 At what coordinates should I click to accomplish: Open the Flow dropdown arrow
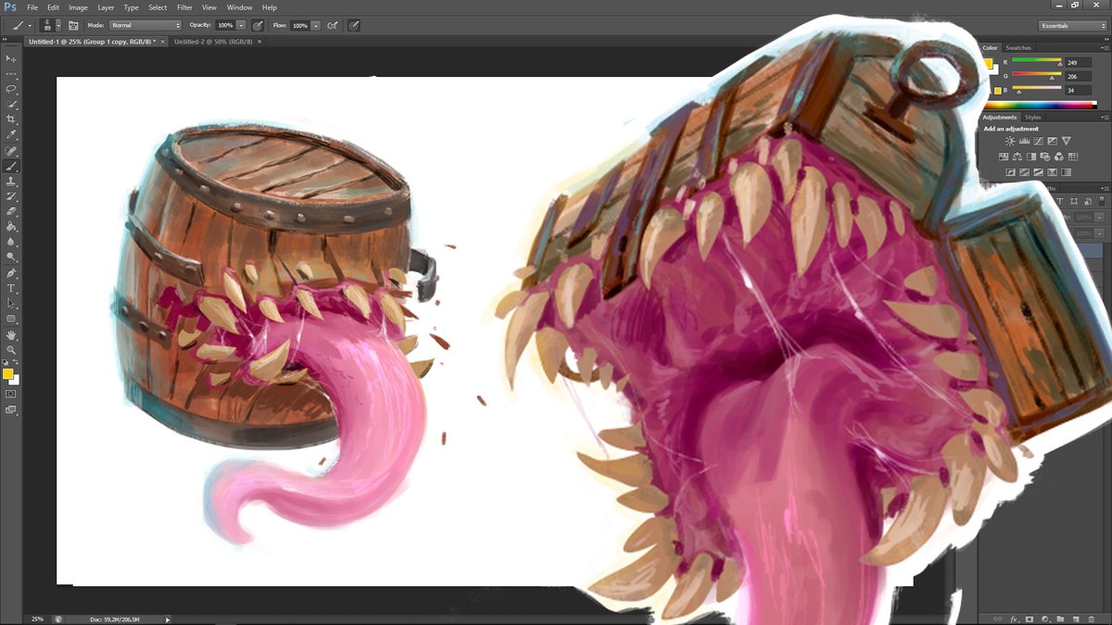pyautogui.click(x=314, y=25)
